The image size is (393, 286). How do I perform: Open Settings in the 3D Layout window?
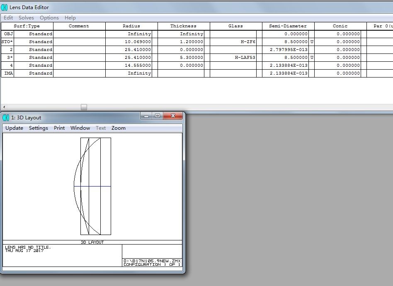tap(39, 128)
